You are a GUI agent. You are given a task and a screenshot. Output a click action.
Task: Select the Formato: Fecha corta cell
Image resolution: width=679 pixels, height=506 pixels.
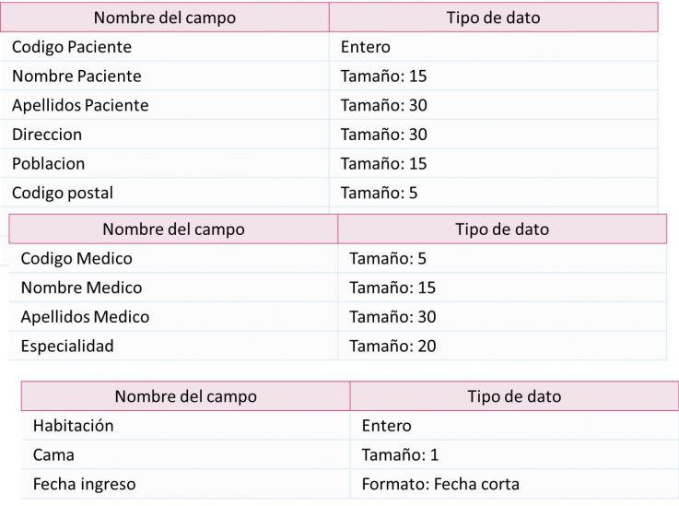coord(514,484)
